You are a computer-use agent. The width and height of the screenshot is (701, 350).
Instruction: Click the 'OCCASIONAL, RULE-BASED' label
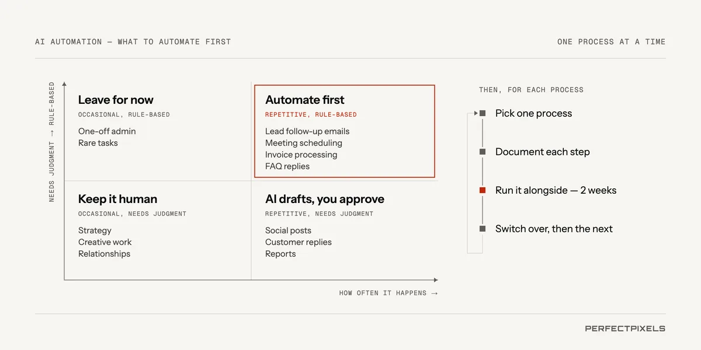tap(124, 115)
